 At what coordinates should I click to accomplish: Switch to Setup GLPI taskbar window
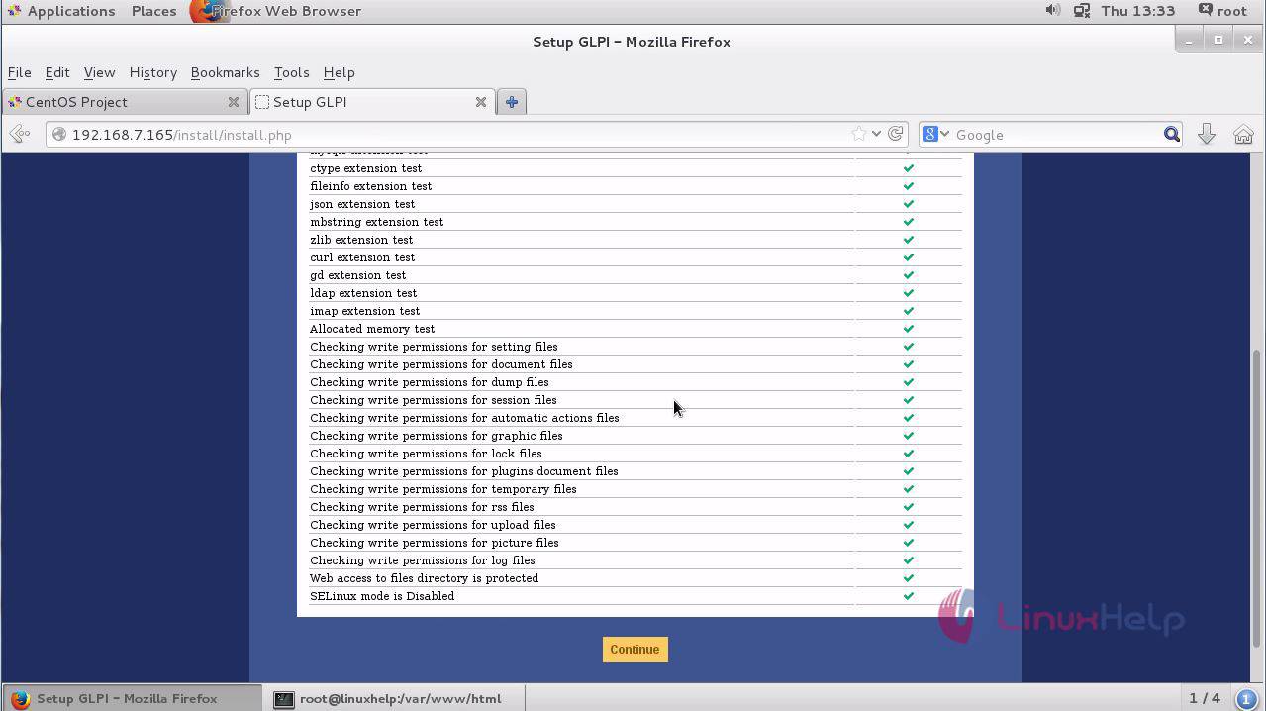click(x=132, y=698)
